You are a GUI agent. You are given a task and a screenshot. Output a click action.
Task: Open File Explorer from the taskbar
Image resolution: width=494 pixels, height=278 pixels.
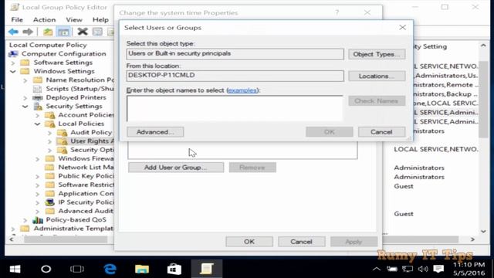point(142,269)
